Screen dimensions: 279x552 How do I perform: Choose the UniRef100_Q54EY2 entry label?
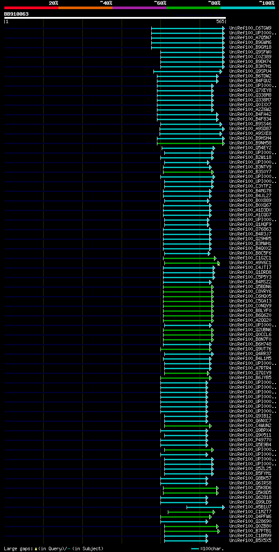click(250, 148)
